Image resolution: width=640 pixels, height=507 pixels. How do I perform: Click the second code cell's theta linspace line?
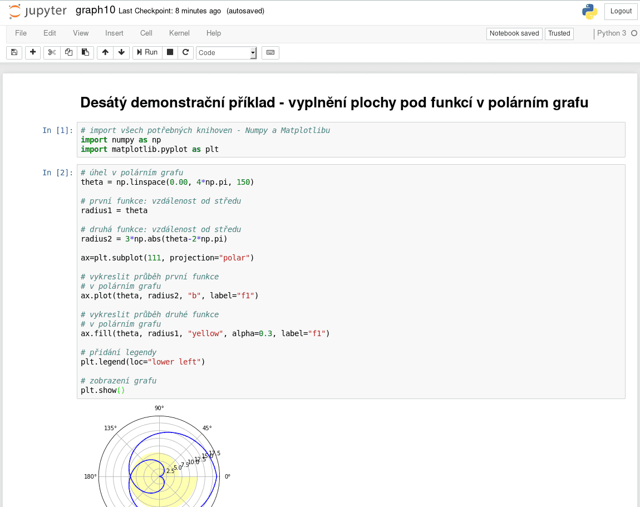click(168, 182)
